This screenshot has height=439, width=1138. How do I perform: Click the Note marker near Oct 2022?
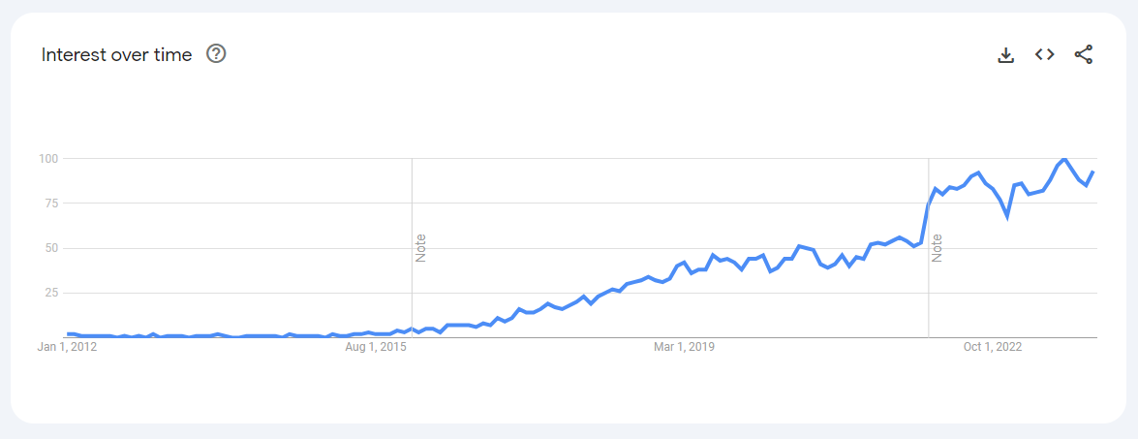938,248
